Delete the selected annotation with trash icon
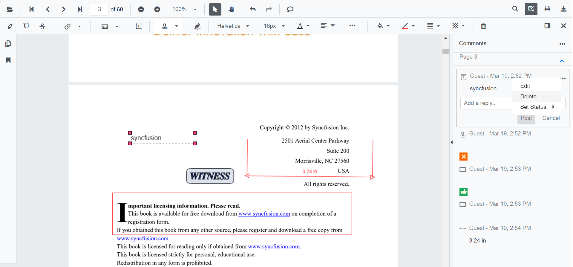This screenshot has width=573, height=267. click(x=483, y=26)
